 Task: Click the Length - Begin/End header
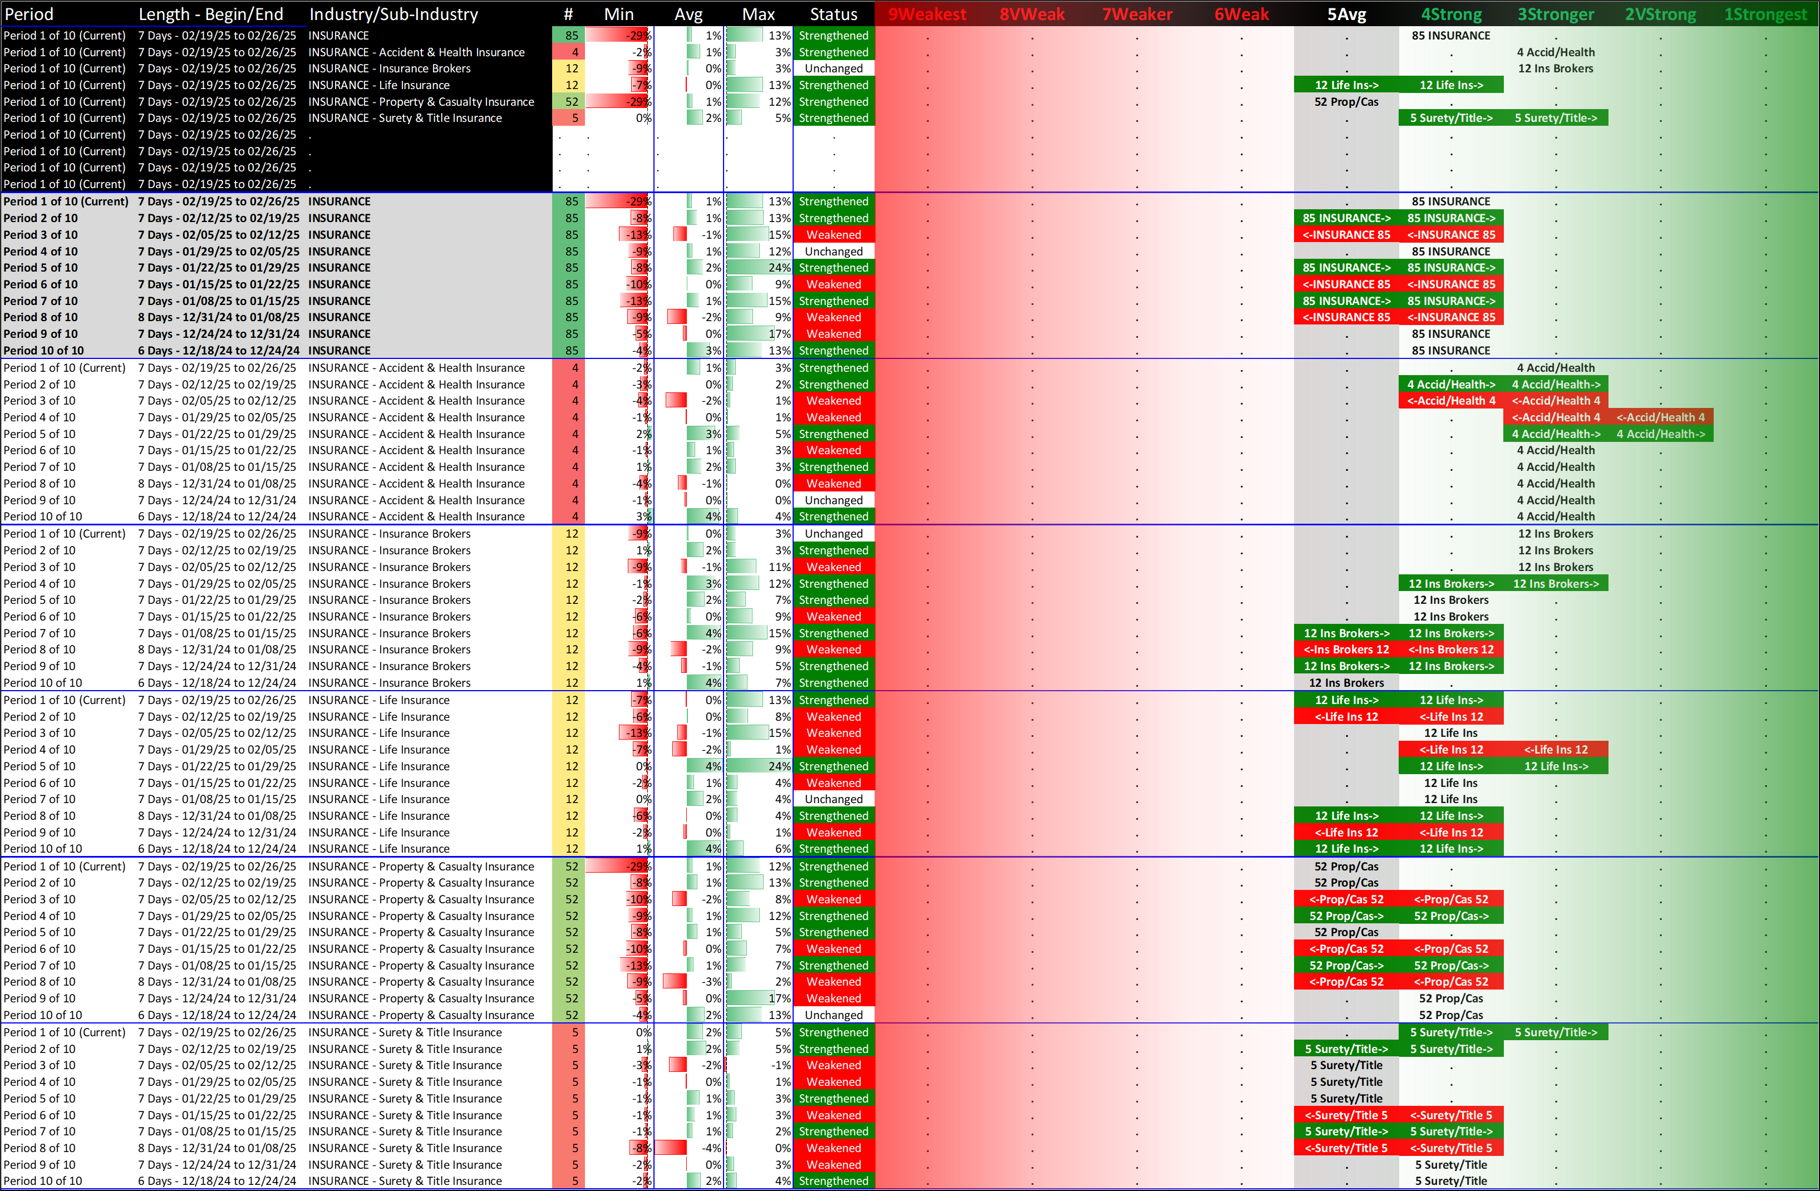click(210, 14)
